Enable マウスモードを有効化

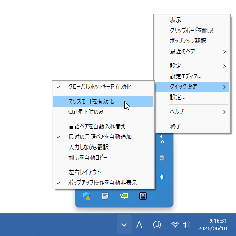pos(103,101)
